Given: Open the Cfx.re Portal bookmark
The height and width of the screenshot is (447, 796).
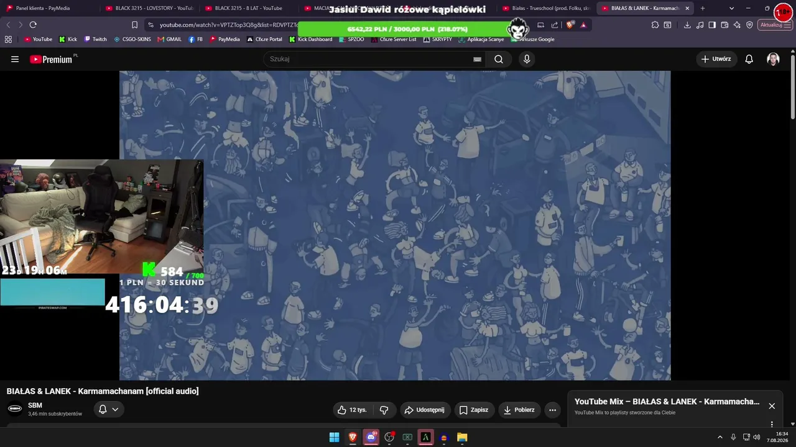Looking at the screenshot, I should pos(264,39).
